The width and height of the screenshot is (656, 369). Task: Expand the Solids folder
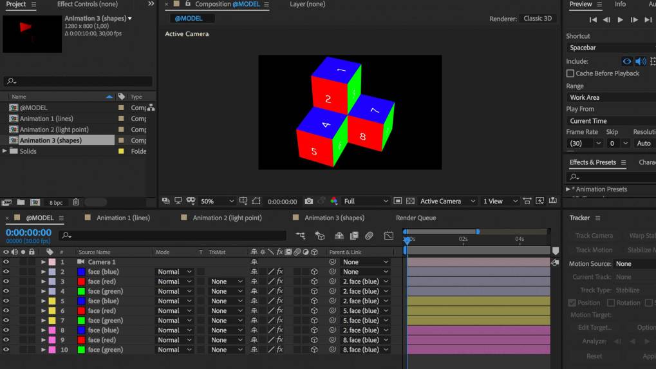[x=5, y=151]
